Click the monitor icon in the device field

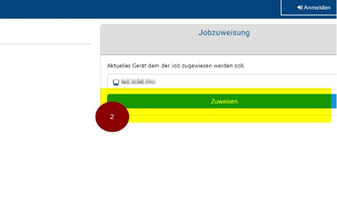(116, 82)
